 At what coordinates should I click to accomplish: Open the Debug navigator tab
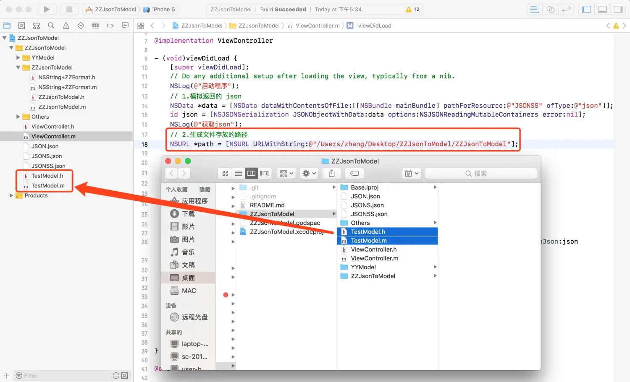pyautogui.click(x=96, y=26)
